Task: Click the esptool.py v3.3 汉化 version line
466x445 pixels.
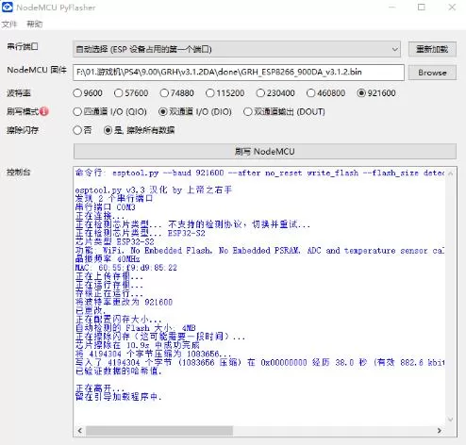Action: coord(154,190)
